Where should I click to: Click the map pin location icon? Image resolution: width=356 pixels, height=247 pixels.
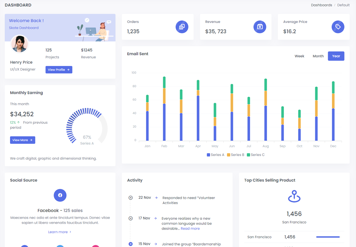294,196
